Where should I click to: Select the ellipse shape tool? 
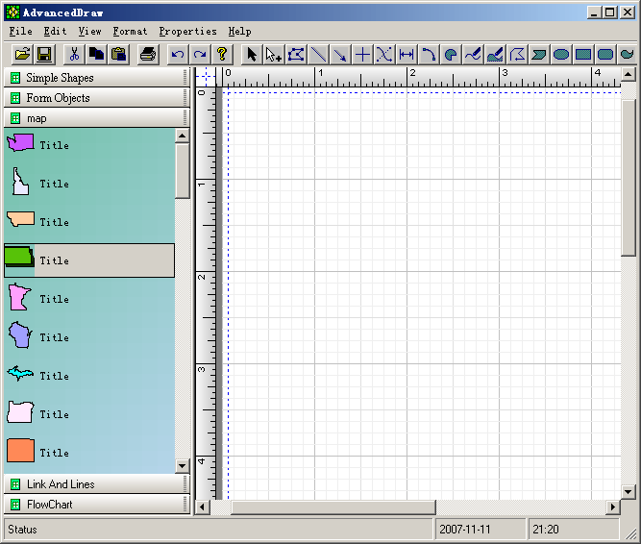[x=561, y=54]
